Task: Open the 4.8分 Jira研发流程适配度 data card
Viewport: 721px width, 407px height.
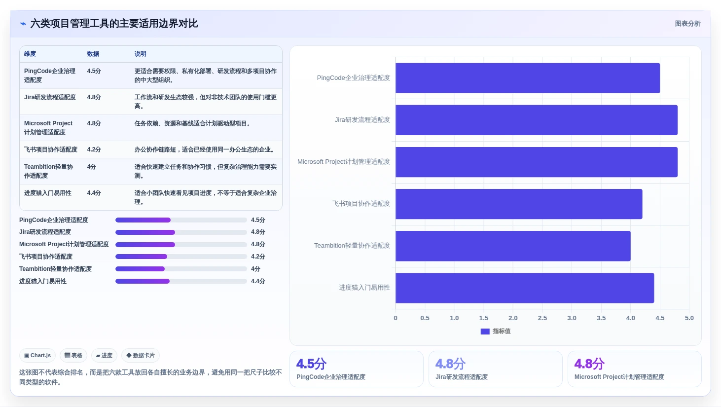Action: click(496, 369)
